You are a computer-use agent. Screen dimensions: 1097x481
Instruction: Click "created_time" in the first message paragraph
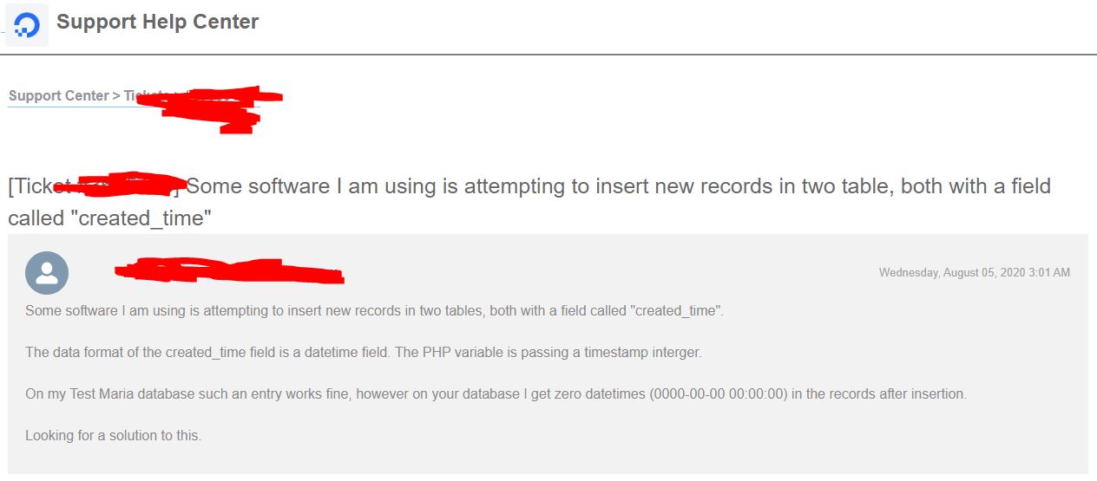pyautogui.click(x=675, y=310)
